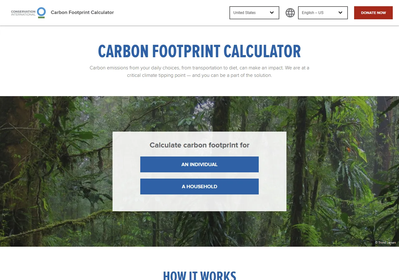Screen dimensions: 399x280
Task: Choose An Individual footprint calculation
Action: tap(199, 164)
